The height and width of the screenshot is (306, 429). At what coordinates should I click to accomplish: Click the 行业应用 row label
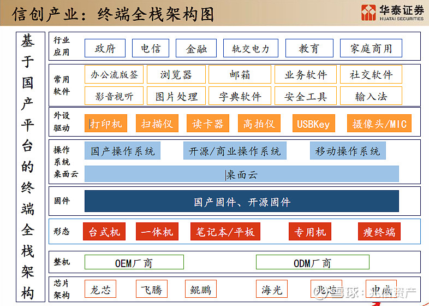(61, 46)
